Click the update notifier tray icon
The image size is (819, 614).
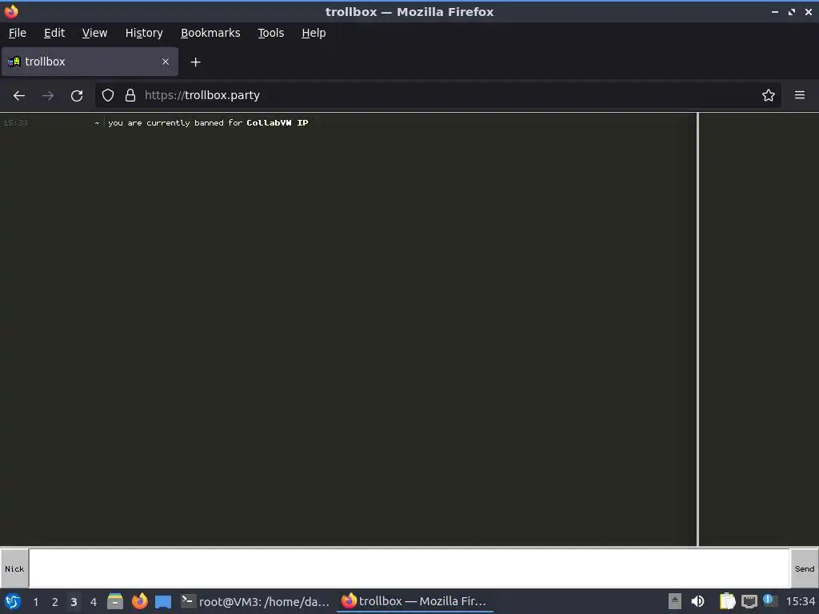coord(769,600)
